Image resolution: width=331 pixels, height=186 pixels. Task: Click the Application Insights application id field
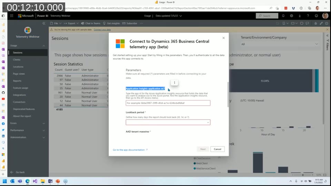(168, 103)
